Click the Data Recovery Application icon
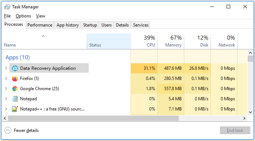This screenshot has height=141, width=255. (15, 68)
